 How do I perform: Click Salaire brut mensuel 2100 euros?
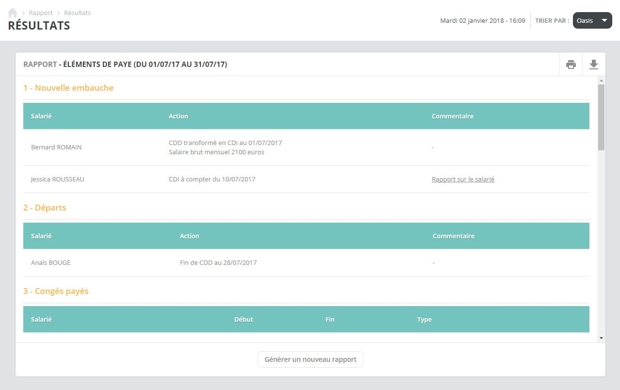click(x=216, y=152)
